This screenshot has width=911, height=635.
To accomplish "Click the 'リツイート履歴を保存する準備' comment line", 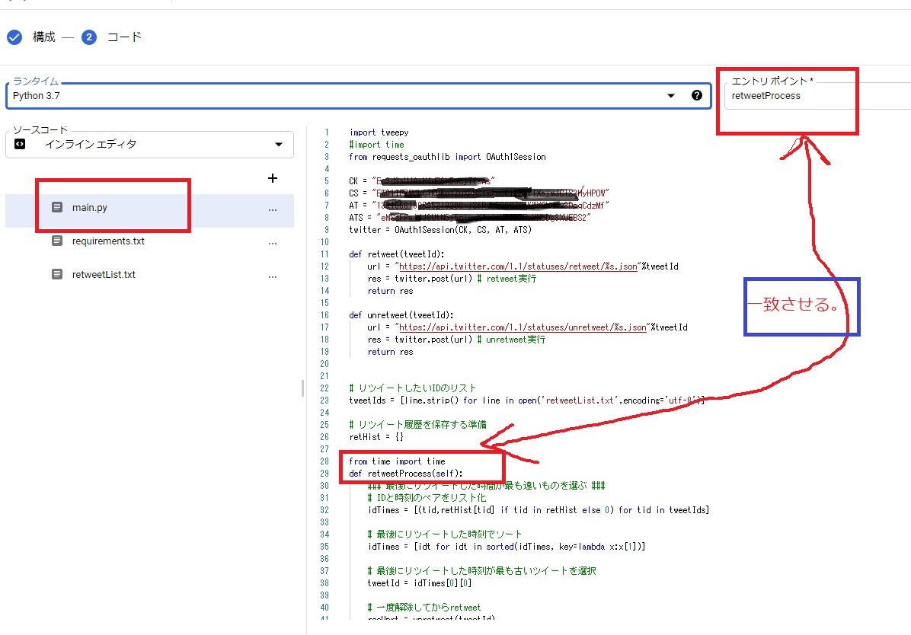I will point(417,426).
